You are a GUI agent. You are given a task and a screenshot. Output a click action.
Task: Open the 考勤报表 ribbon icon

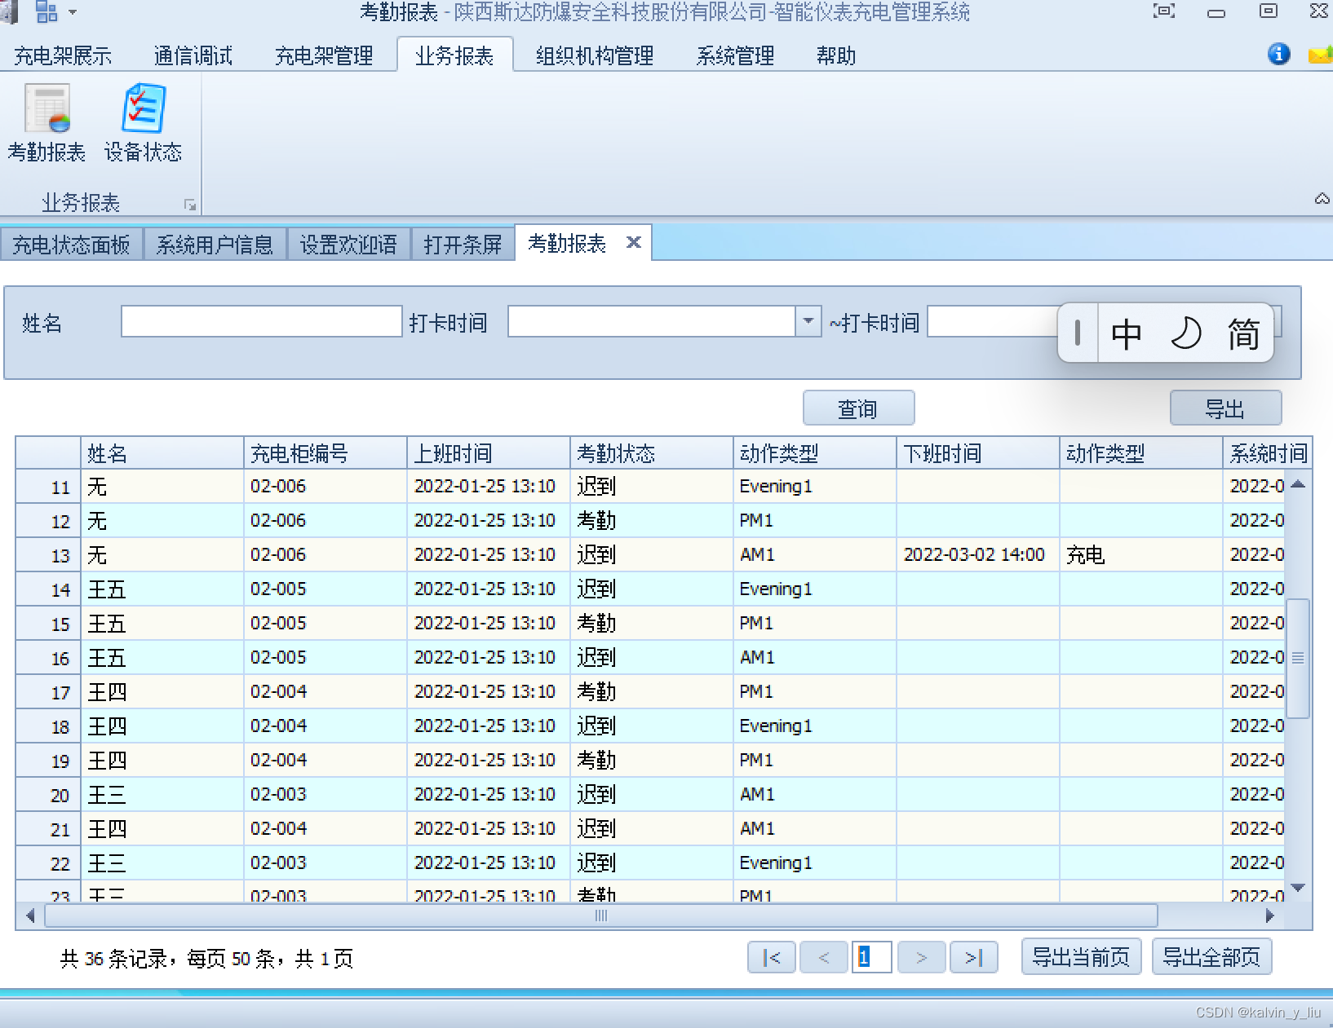pos(47,123)
